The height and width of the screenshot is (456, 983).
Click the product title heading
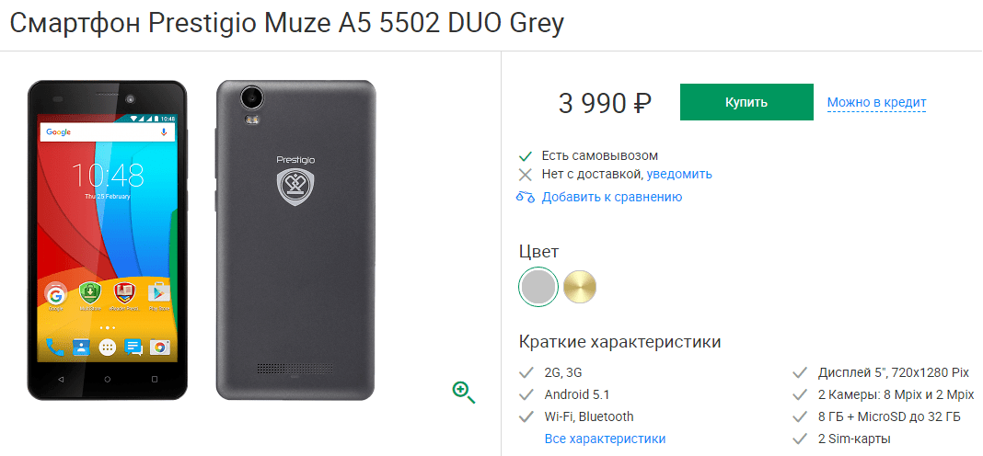click(287, 25)
